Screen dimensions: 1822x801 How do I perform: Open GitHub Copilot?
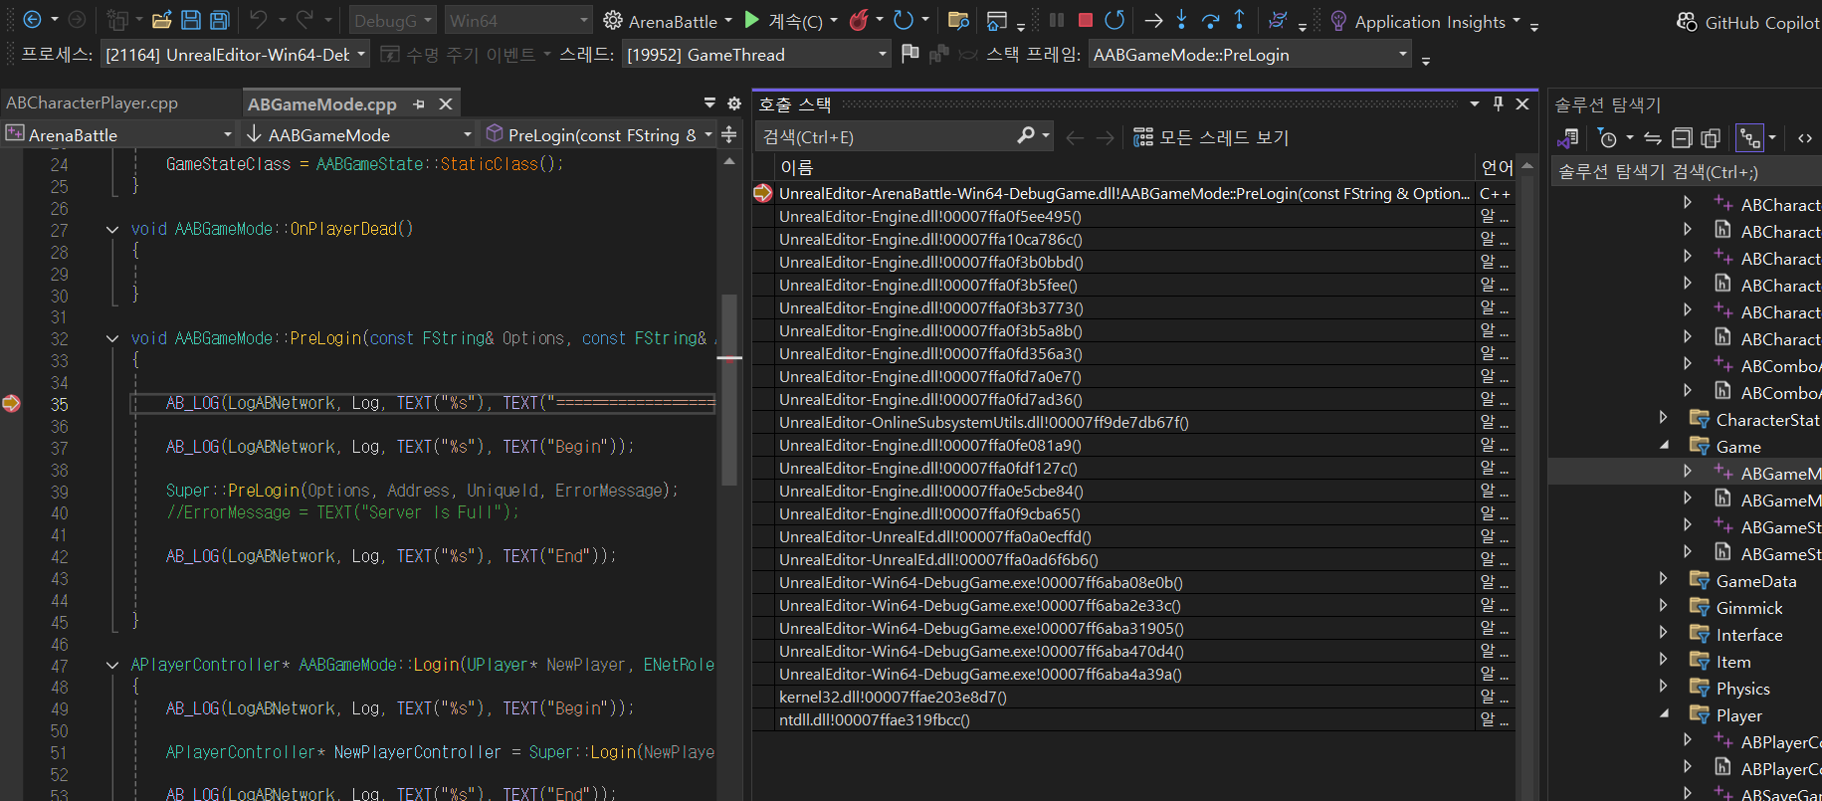point(1747,22)
